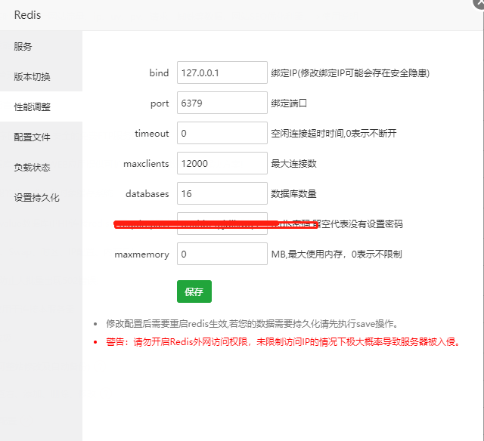Select the 性能调整 tab
This screenshot has width=484, height=441.
coord(41,106)
